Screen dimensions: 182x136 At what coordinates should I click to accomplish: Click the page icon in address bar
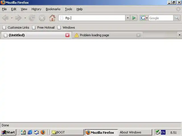coord(61,18)
